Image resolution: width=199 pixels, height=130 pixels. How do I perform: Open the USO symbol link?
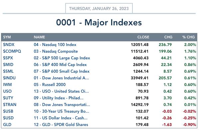coord(7,91)
